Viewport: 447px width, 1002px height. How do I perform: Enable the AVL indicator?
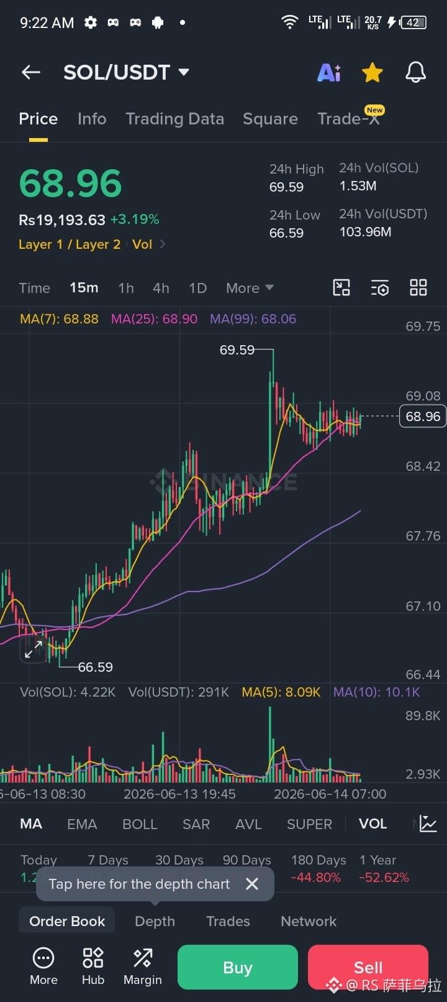248,824
